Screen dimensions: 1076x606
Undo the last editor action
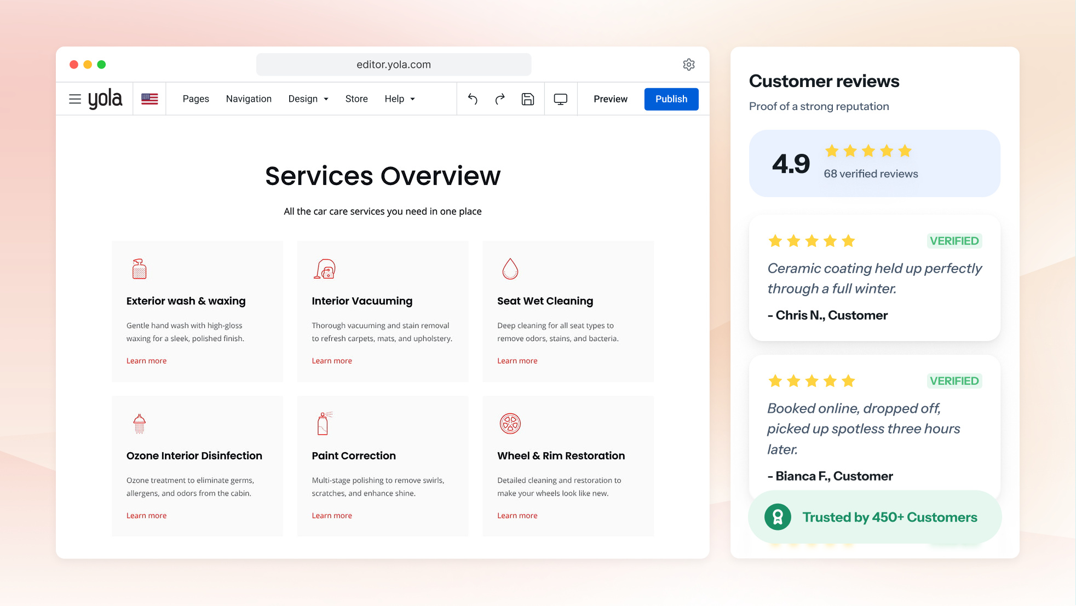(x=473, y=99)
